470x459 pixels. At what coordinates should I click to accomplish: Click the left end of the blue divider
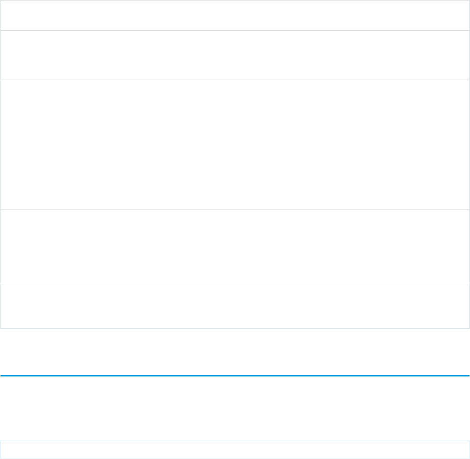[x=3, y=376]
